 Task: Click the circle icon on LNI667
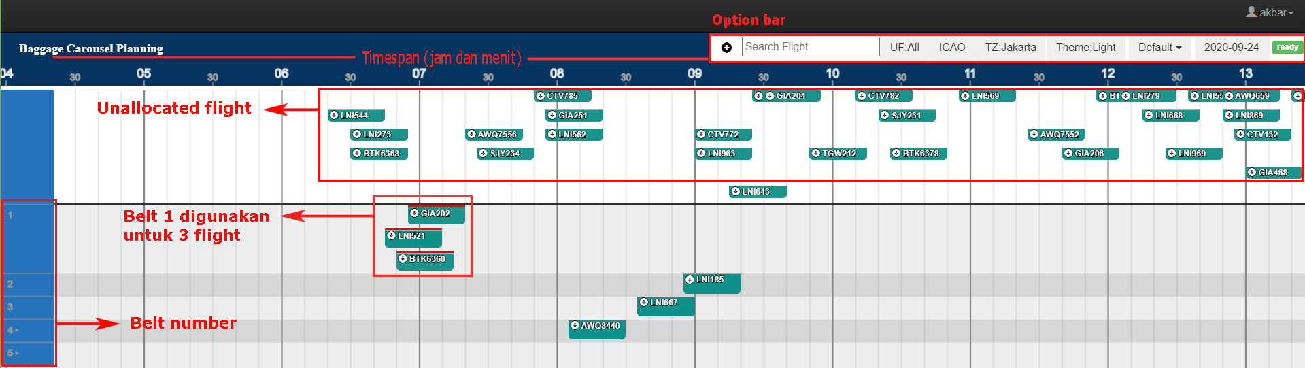pyautogui.click(x=643, y=303)
